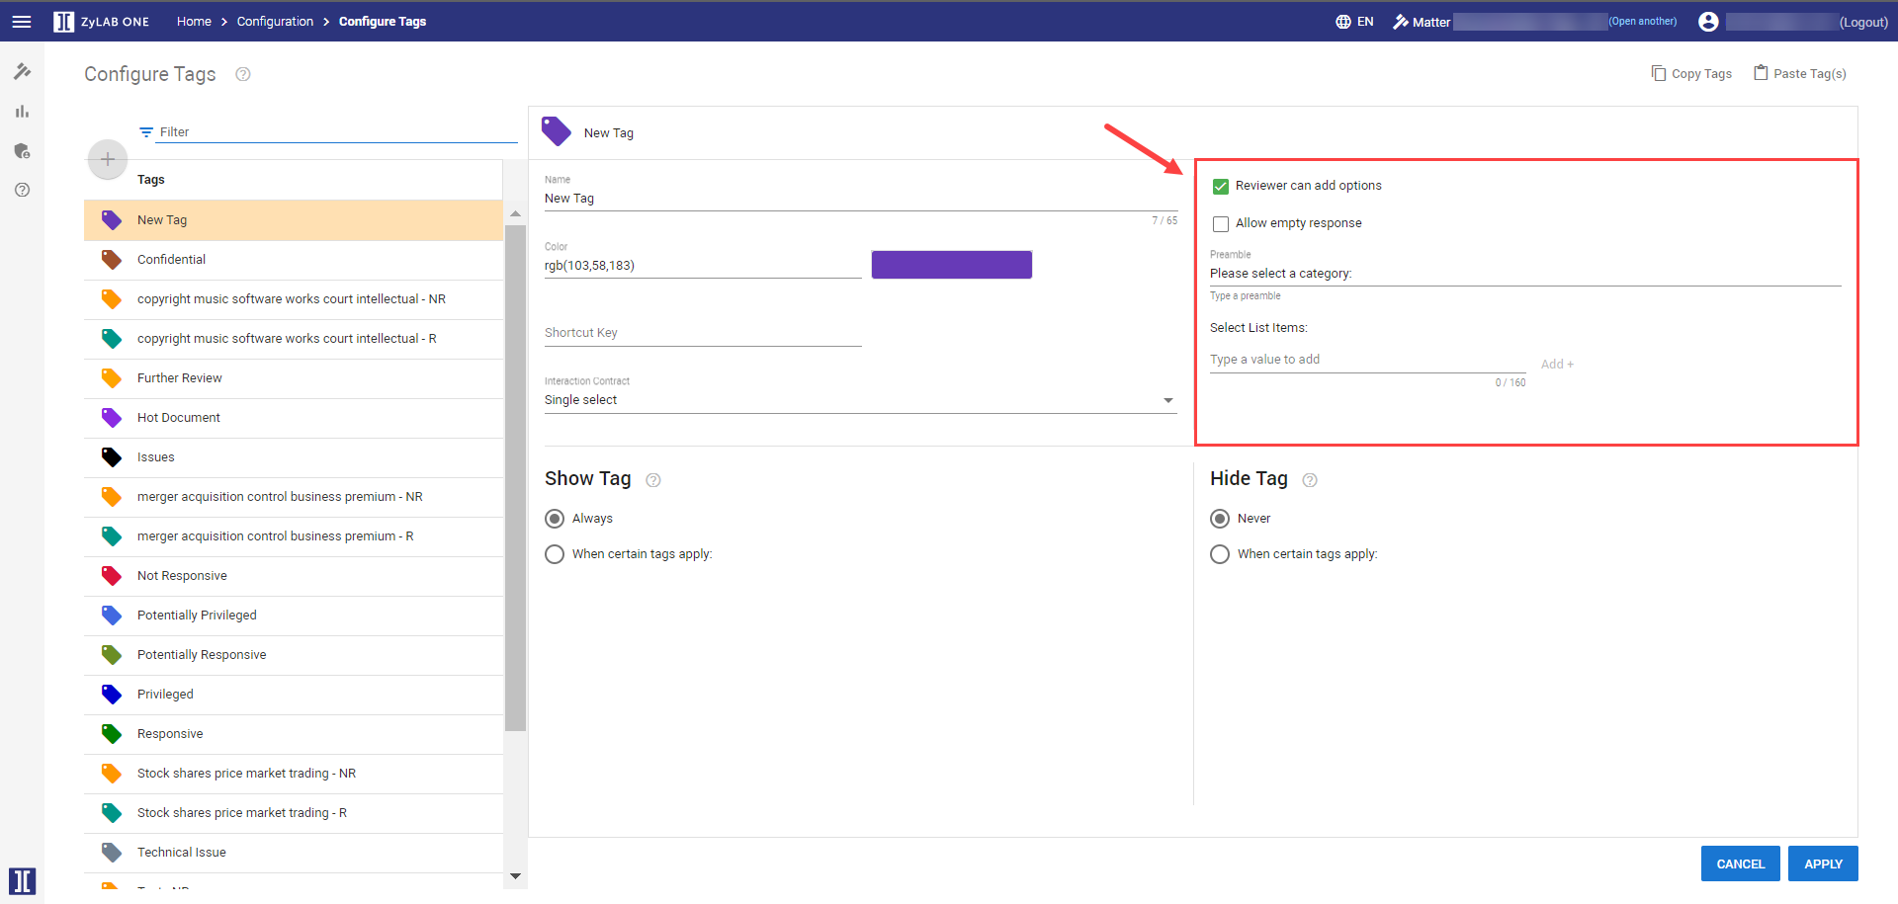Image resolution: width=1898 pixels, height=904 pixels.
Task: Click the user account profile icon
Action: coord(1708,22)
